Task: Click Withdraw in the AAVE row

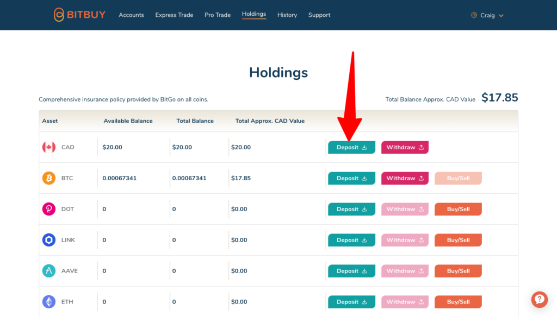Action: point(405,270)
